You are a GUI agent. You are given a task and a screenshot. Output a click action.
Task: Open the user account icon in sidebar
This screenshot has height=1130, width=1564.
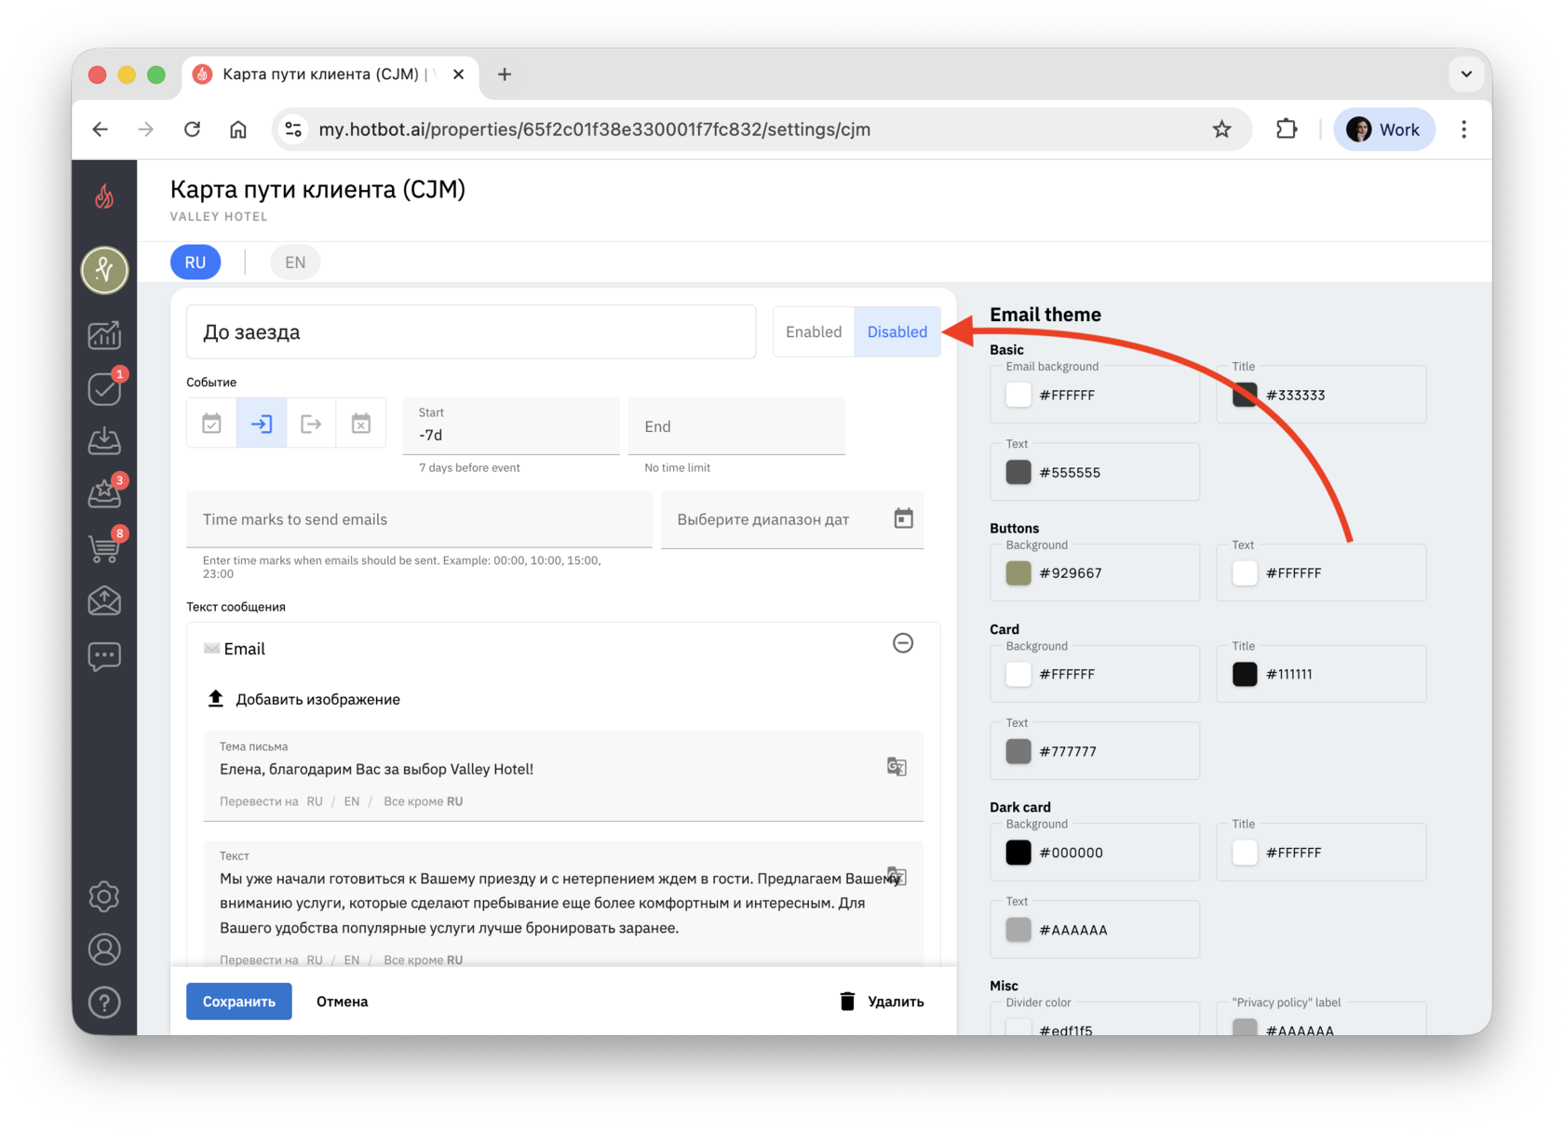104,949
